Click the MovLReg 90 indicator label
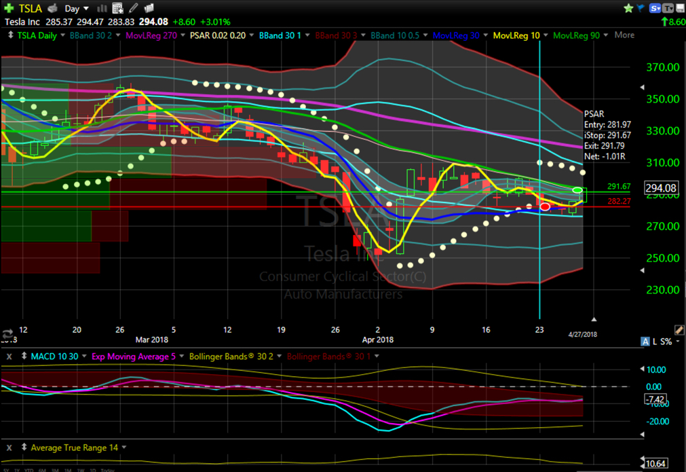The width and height of the screenshot is (686, 472). [576, 35]
